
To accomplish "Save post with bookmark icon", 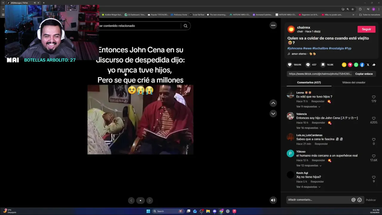I will pyautogui.click(x=323, y=64).
